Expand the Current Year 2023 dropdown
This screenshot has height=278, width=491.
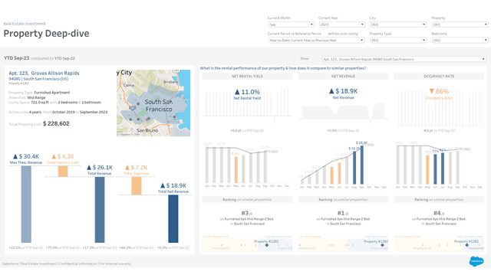pyautogui.click(x=342, y=25)
